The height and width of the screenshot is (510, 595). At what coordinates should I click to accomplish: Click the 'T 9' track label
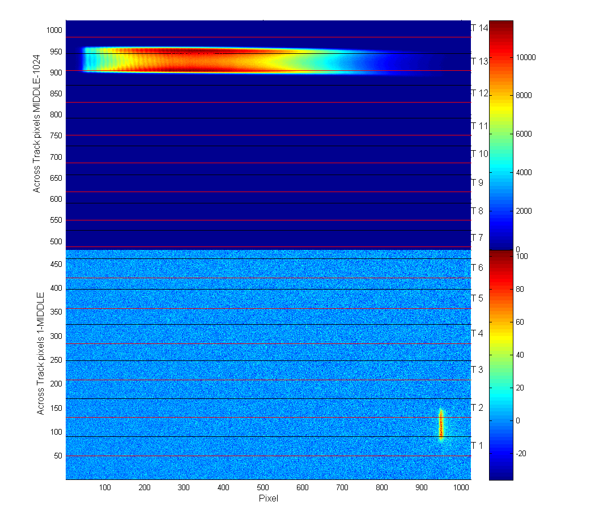[477, 182]
